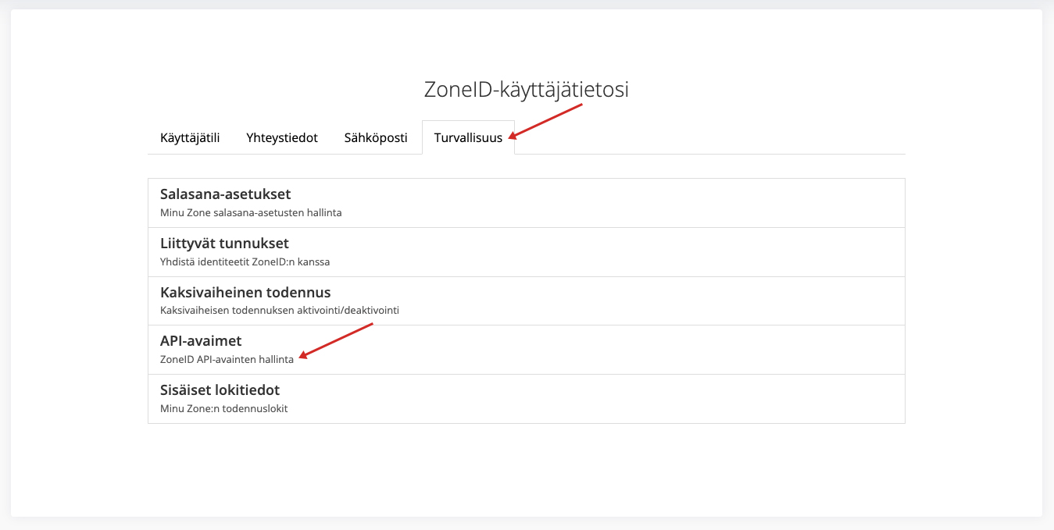Switch to the Yhteystiedot tab
The width and height of the screenshot is (1054, 530).
pos(281,137)
